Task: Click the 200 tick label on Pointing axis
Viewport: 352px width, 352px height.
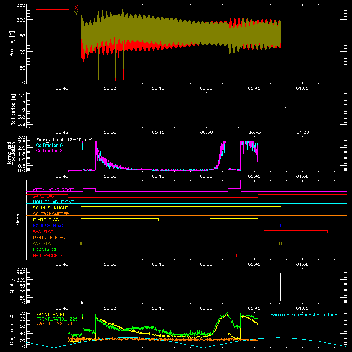Action: click(21, 20)
